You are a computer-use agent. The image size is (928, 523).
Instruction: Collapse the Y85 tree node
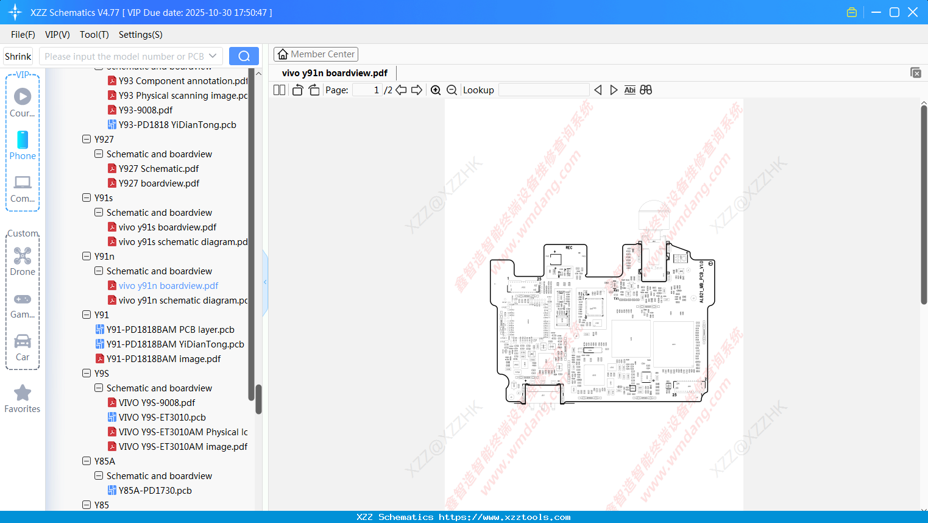click(x=87, y=505)
